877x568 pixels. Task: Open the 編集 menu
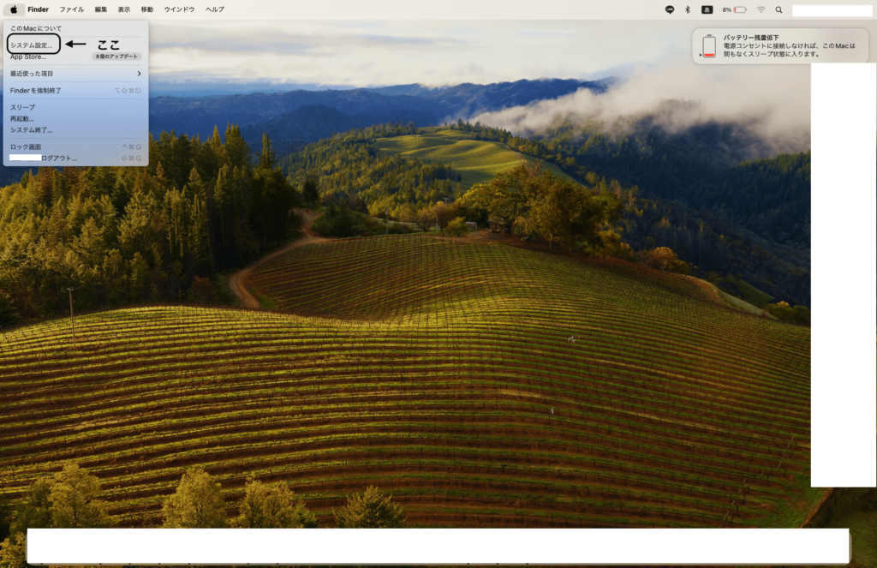pyautogui.click(x=101, y=9)
